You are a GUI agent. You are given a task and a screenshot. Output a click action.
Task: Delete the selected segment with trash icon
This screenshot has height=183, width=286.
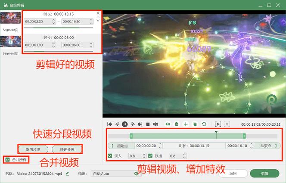click(x=177, y=124)
